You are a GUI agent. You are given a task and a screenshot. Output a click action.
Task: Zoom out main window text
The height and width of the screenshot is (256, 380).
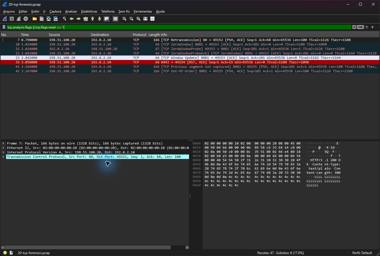click(131, 19)
